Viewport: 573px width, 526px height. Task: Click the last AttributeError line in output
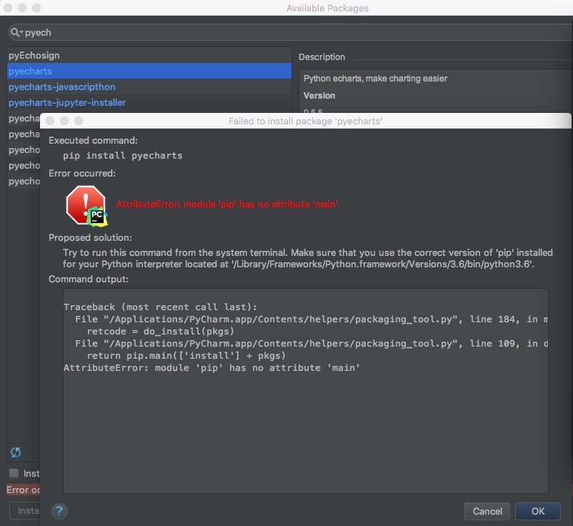pyautogui.click(x=211, y=368)
